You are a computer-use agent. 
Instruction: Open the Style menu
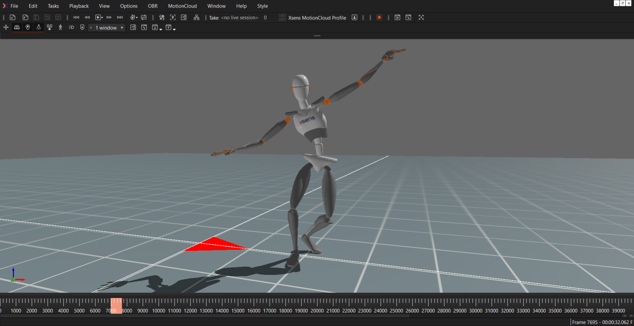point(263,6)
